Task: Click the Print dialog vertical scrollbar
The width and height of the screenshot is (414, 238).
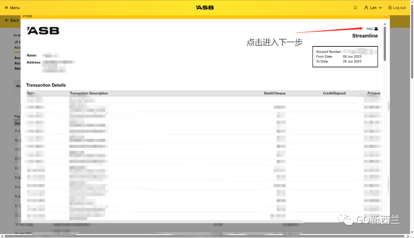Action: coord(385,44)
